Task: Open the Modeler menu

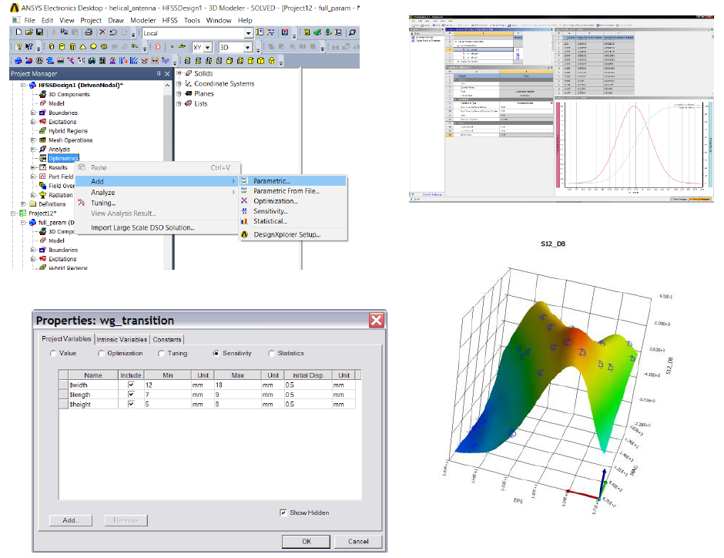Action: (143, 20)
